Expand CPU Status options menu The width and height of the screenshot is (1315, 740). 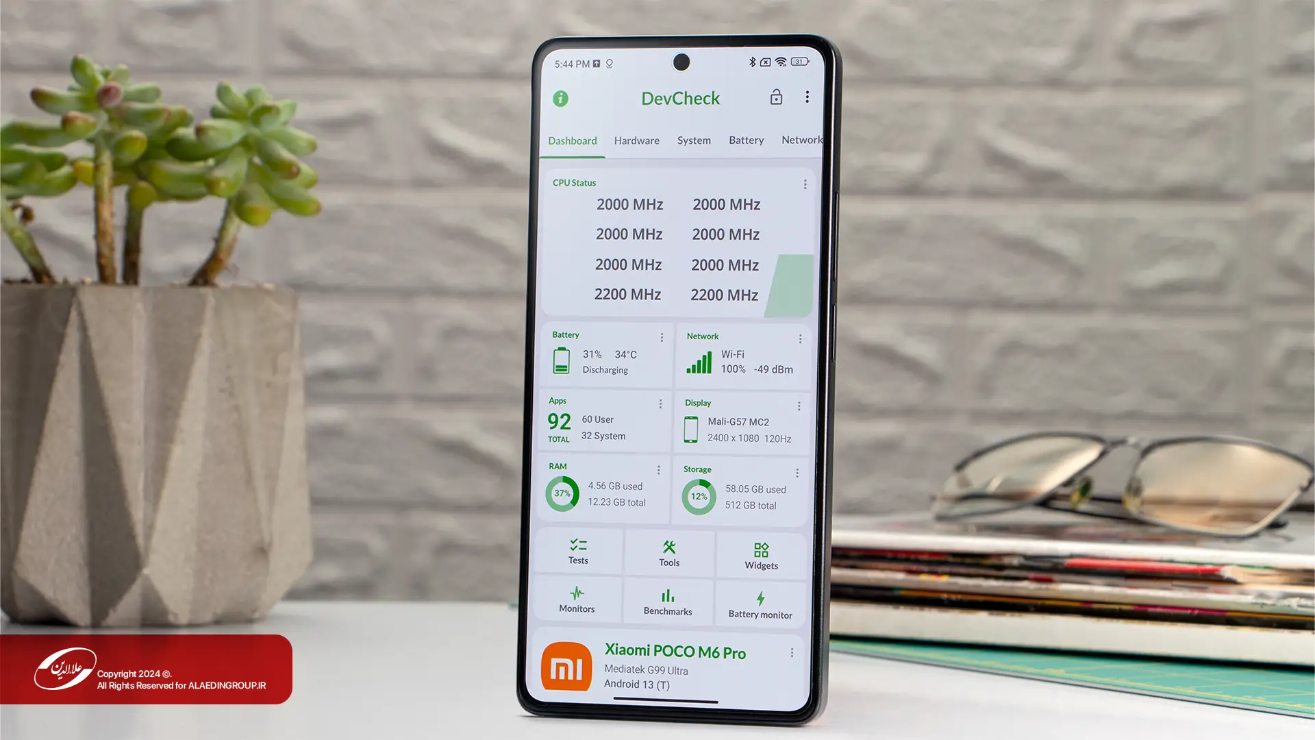805,184
